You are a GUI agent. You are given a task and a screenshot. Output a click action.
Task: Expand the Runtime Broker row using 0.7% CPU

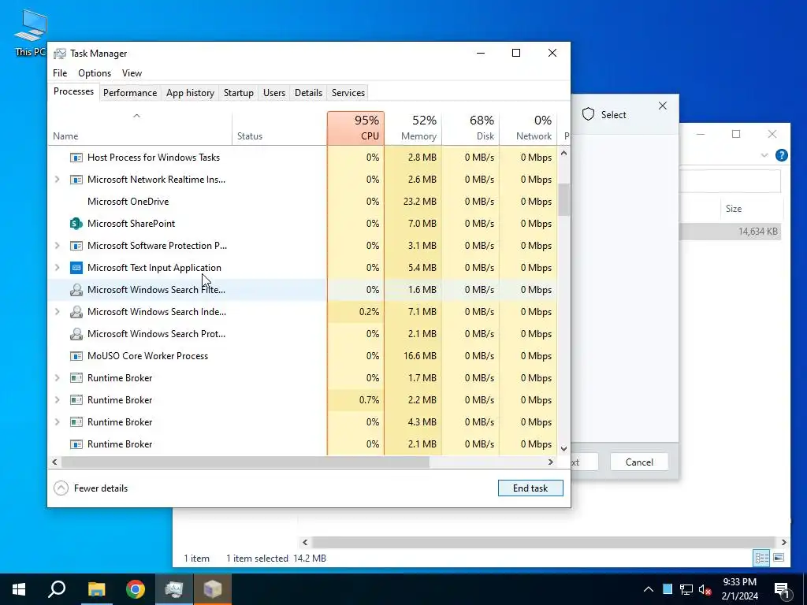(x=57, y=400)
